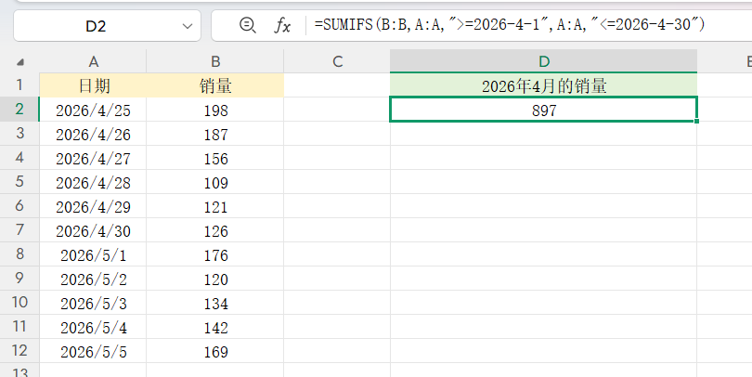The image size is (752, 377).
Task: Select the date cell 2026/4/27
Action: (93, 158)
